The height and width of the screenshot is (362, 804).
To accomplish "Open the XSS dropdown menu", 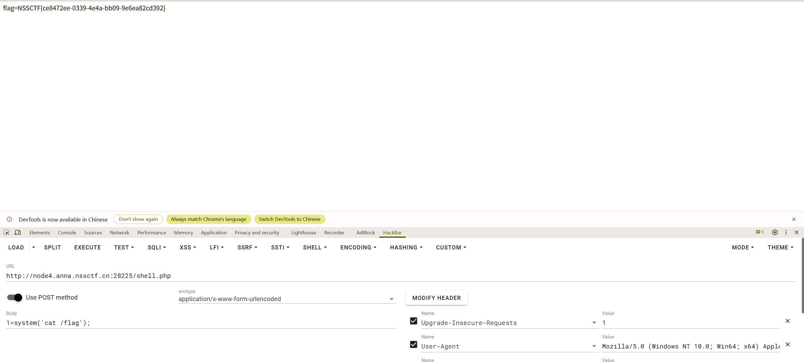I will pyautogui.click(x=188, y=248).
